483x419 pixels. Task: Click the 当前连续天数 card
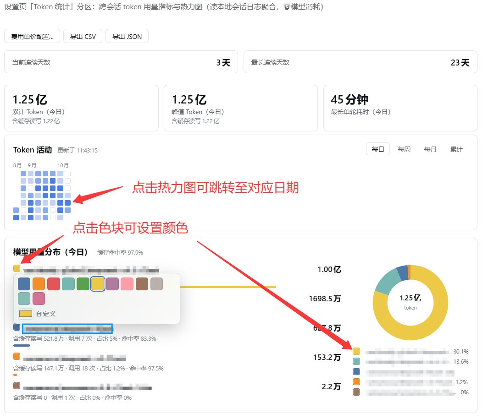(121, 62)
